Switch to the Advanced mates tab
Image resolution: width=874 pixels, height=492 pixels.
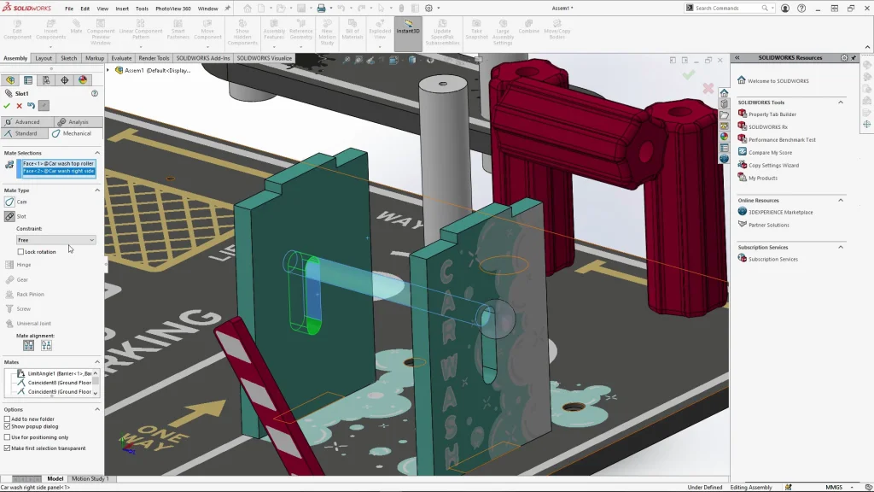coord(27,122)
